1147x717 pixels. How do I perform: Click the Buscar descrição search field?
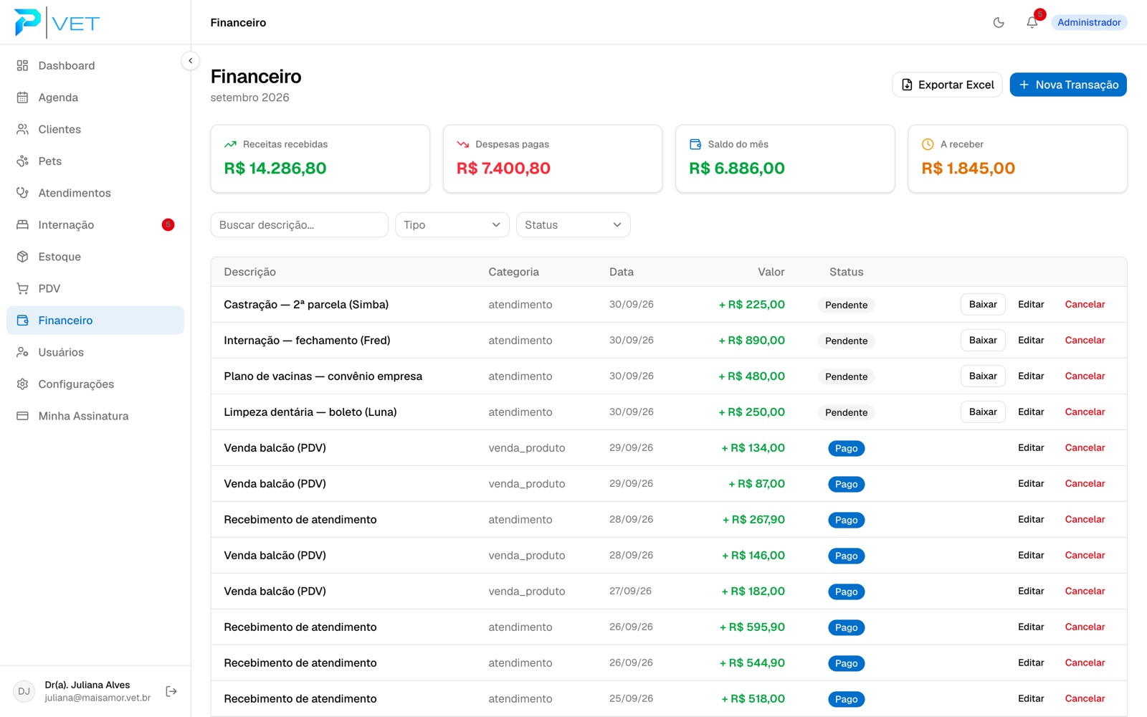coord(299,224)
